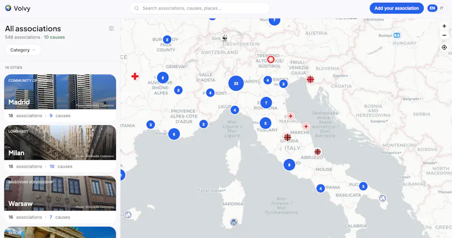Viewport: 452px width, 238px height.
Task: Expand the 7 cluster in Emilia-Romagna
Action: pos(266,103)
